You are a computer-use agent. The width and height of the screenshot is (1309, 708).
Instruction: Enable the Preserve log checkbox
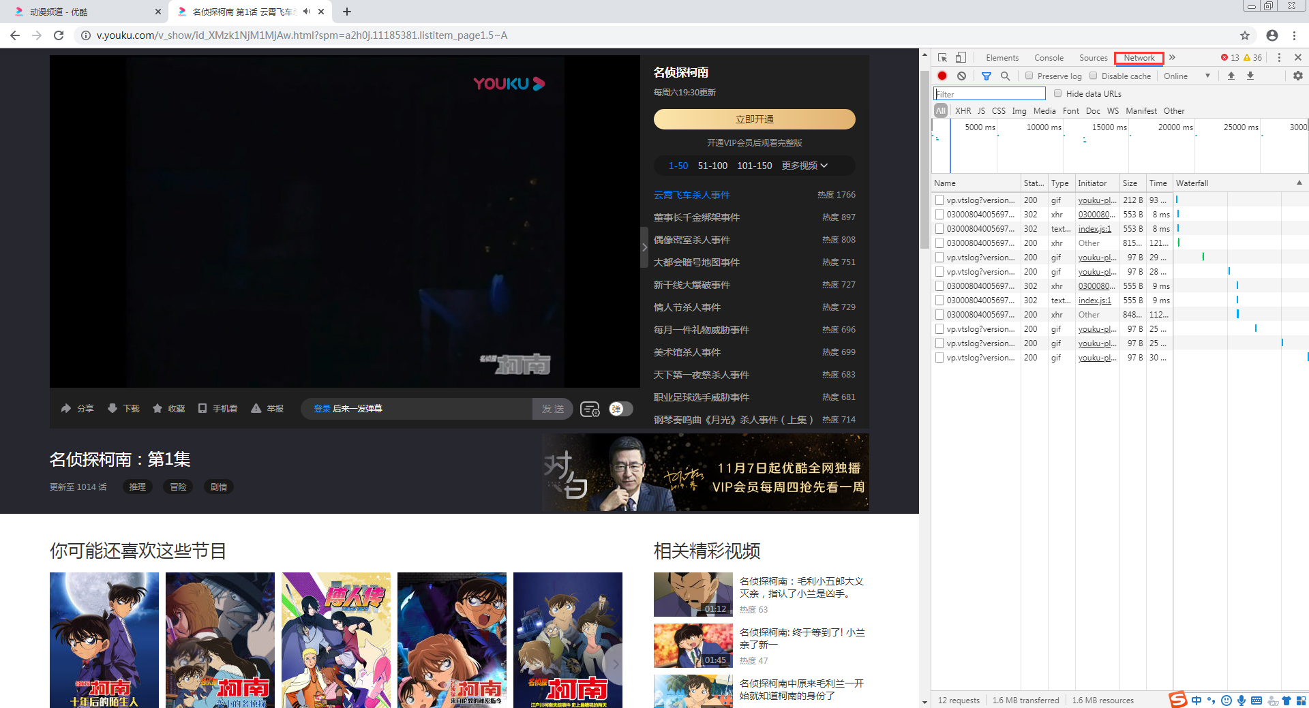pyautogui.click(x=1029, y=76)
